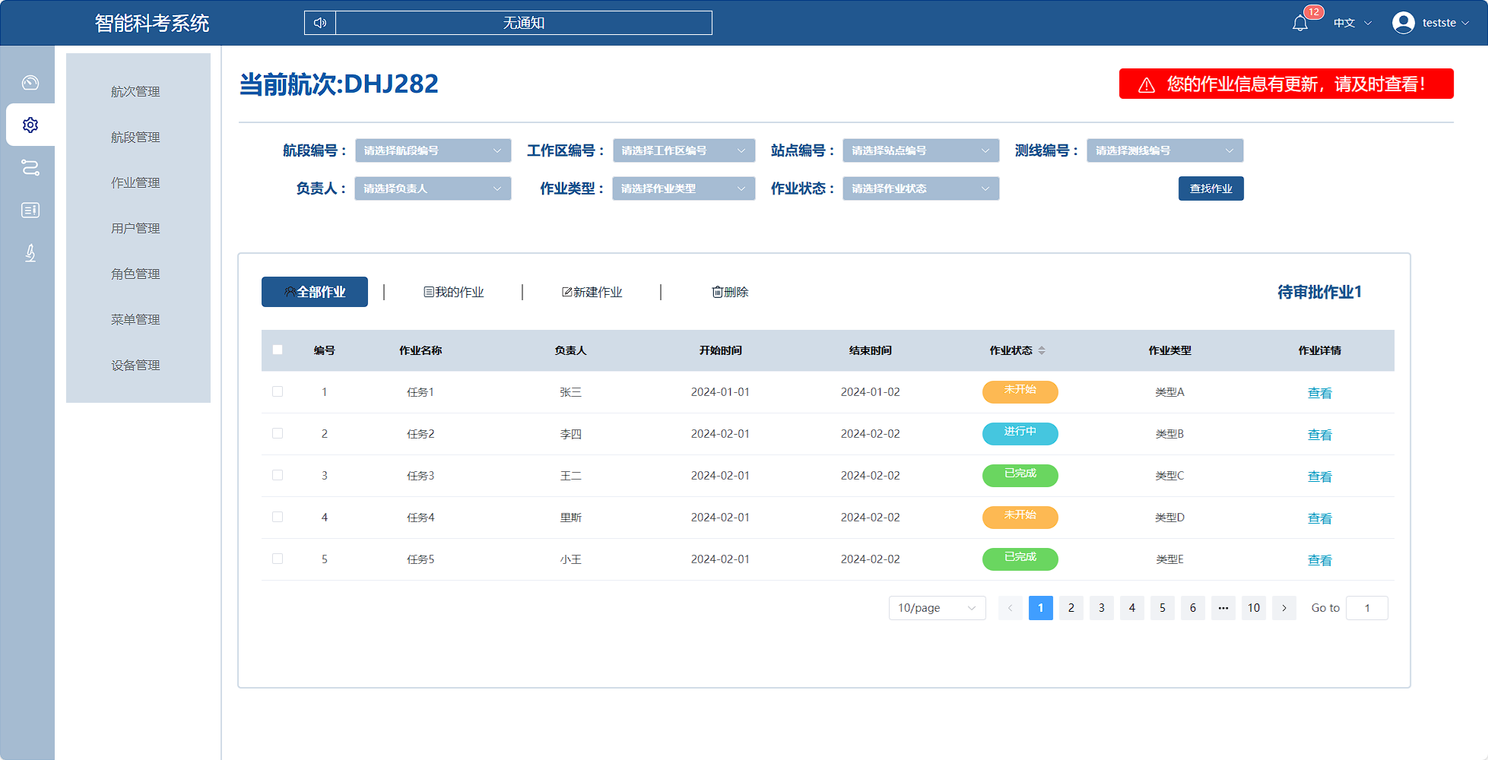Toggle the select-all checkbox in table header
The height and width of the screenshot is (760, 1488).
(278, 350)
